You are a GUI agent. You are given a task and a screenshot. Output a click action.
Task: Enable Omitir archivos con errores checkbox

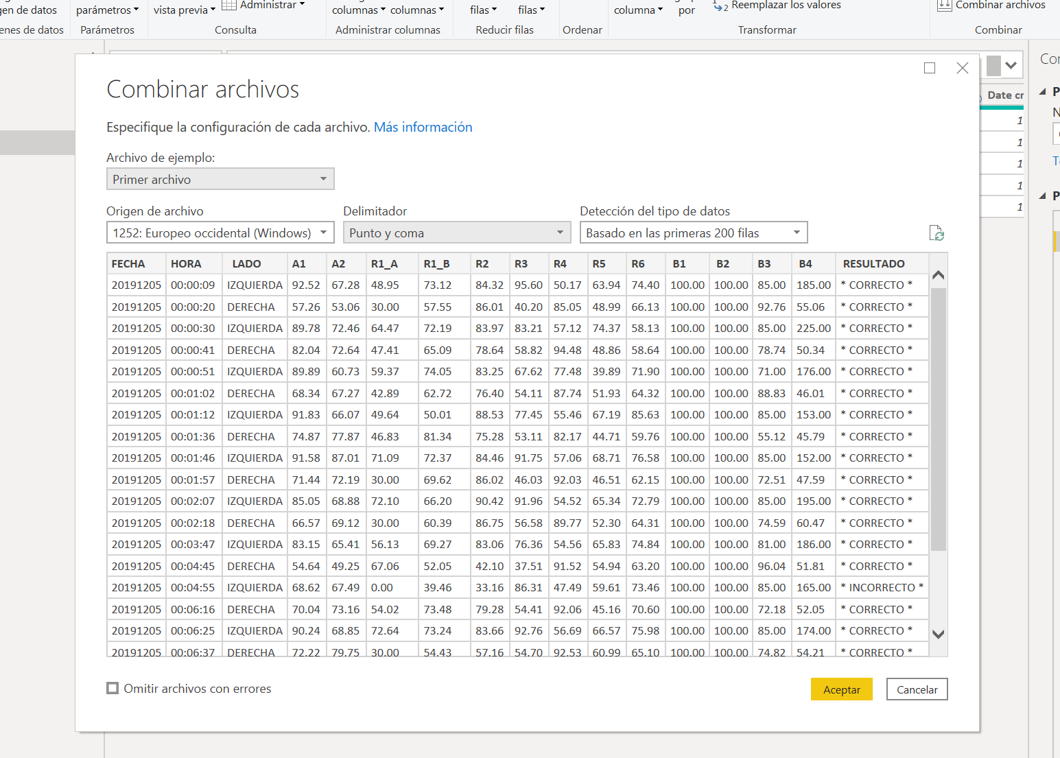[113, 688]
